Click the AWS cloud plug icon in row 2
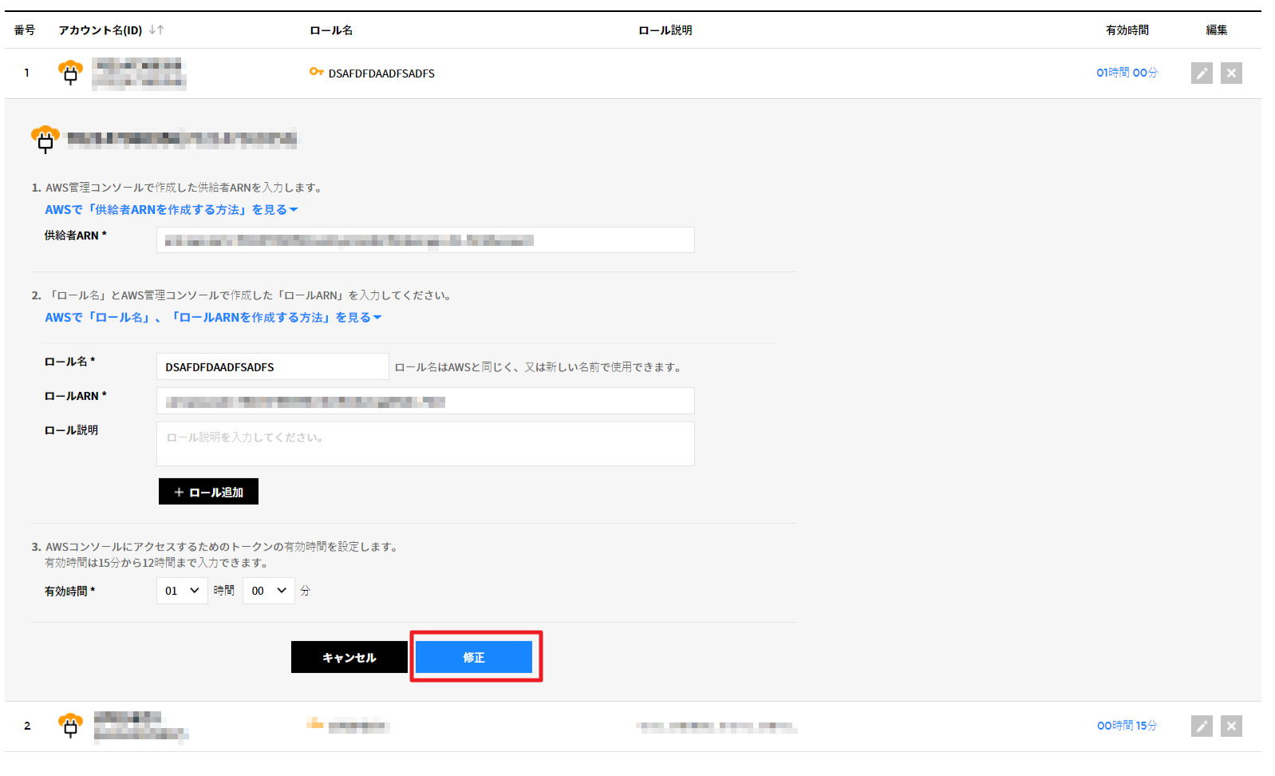 [x=70, y=726]
